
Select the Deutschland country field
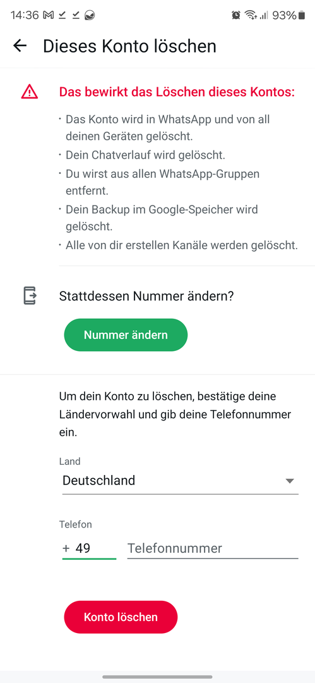click(180, 481)
